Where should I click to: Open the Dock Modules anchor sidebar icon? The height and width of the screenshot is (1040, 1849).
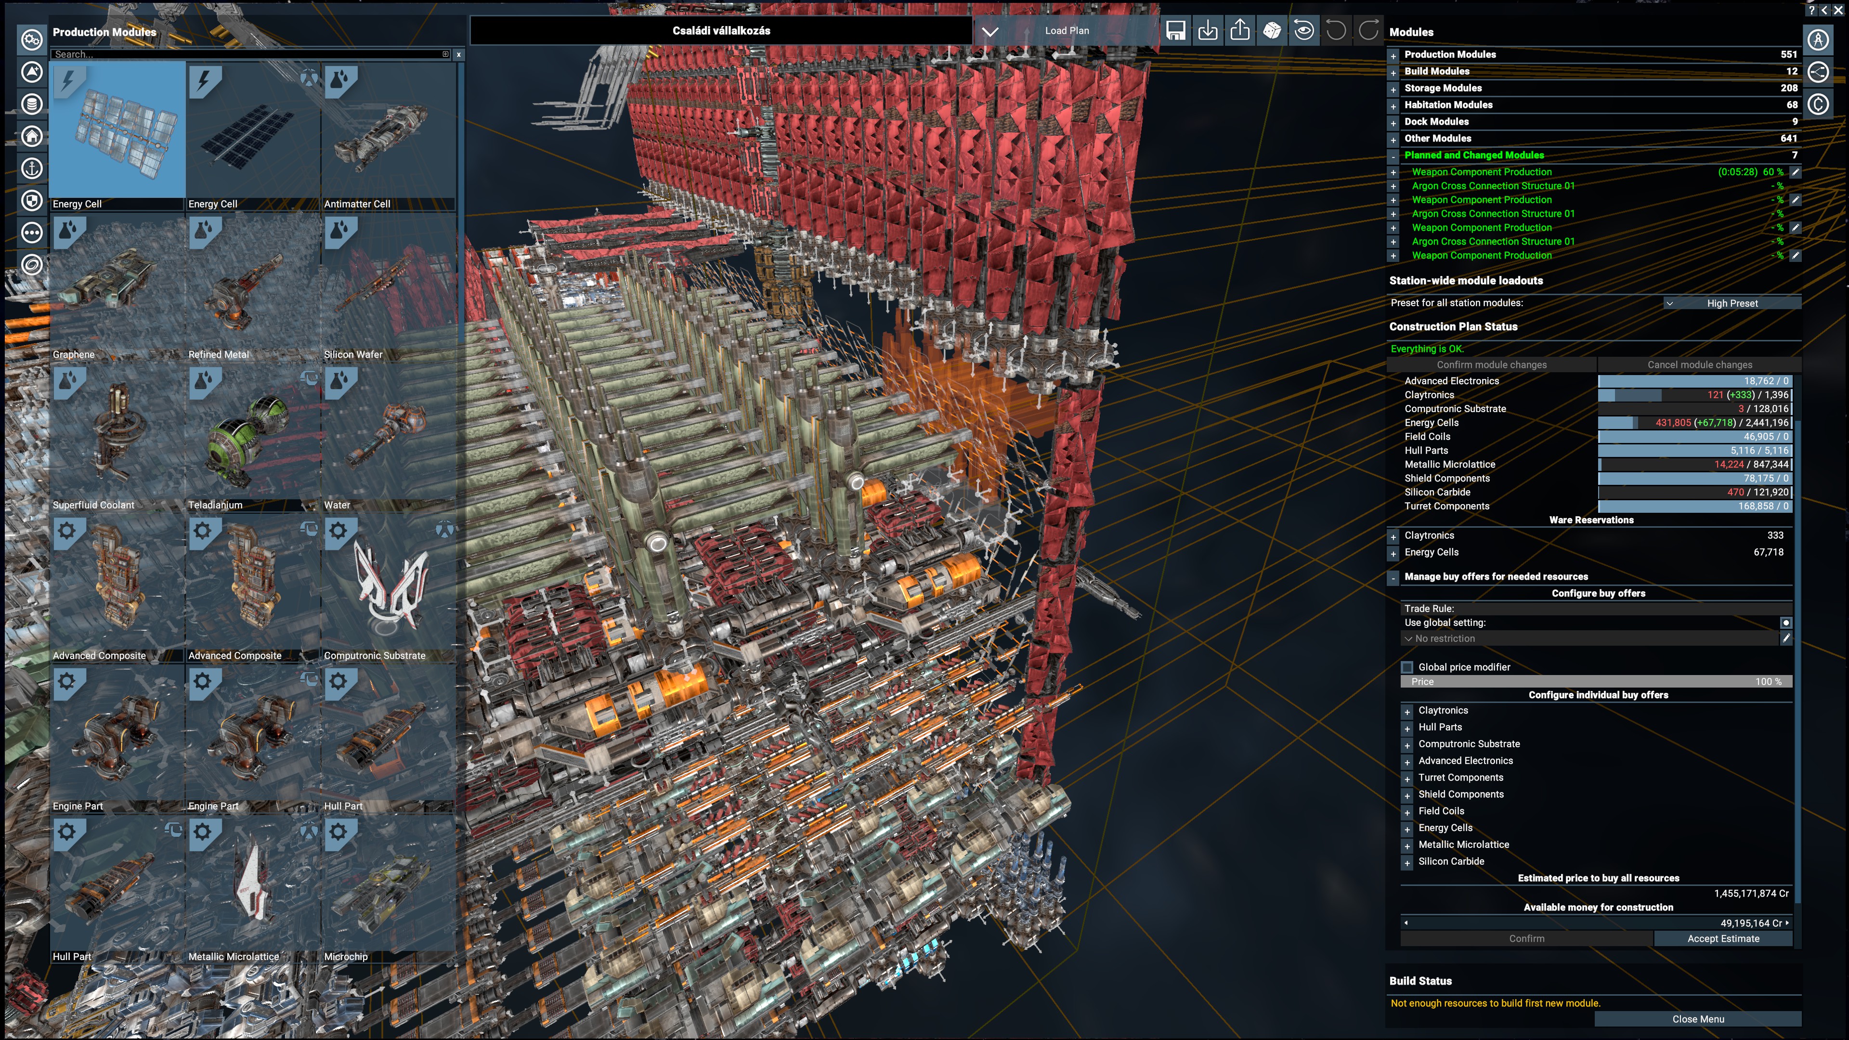click(x=32, y=169)
